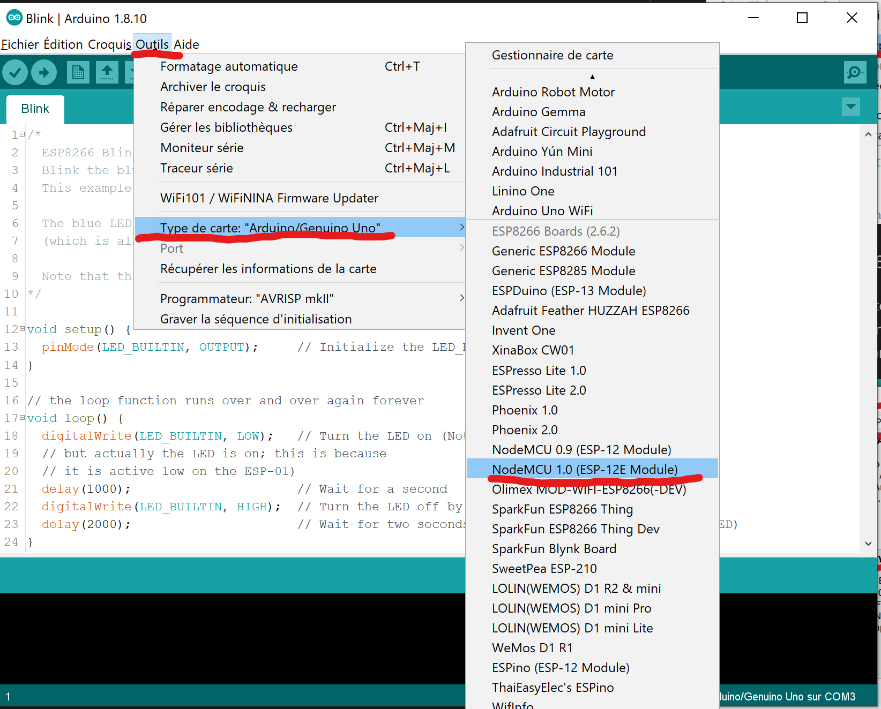Select Arduino Yún Mini board
Screen dimensions: 881x709
click(x=592, y=152)
